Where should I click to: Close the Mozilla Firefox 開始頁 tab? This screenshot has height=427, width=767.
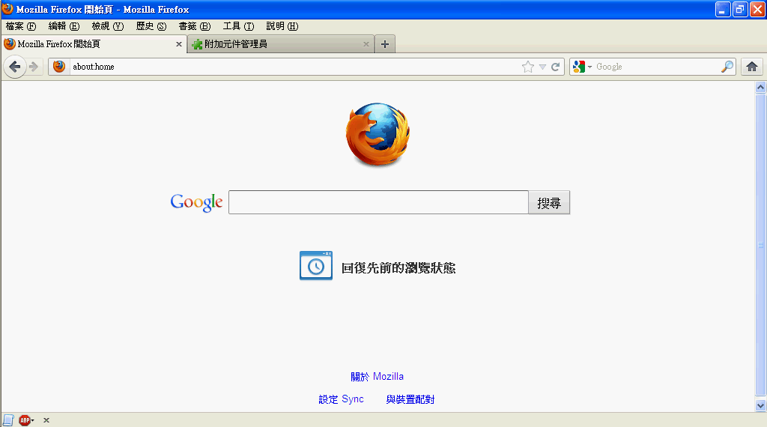178,44
